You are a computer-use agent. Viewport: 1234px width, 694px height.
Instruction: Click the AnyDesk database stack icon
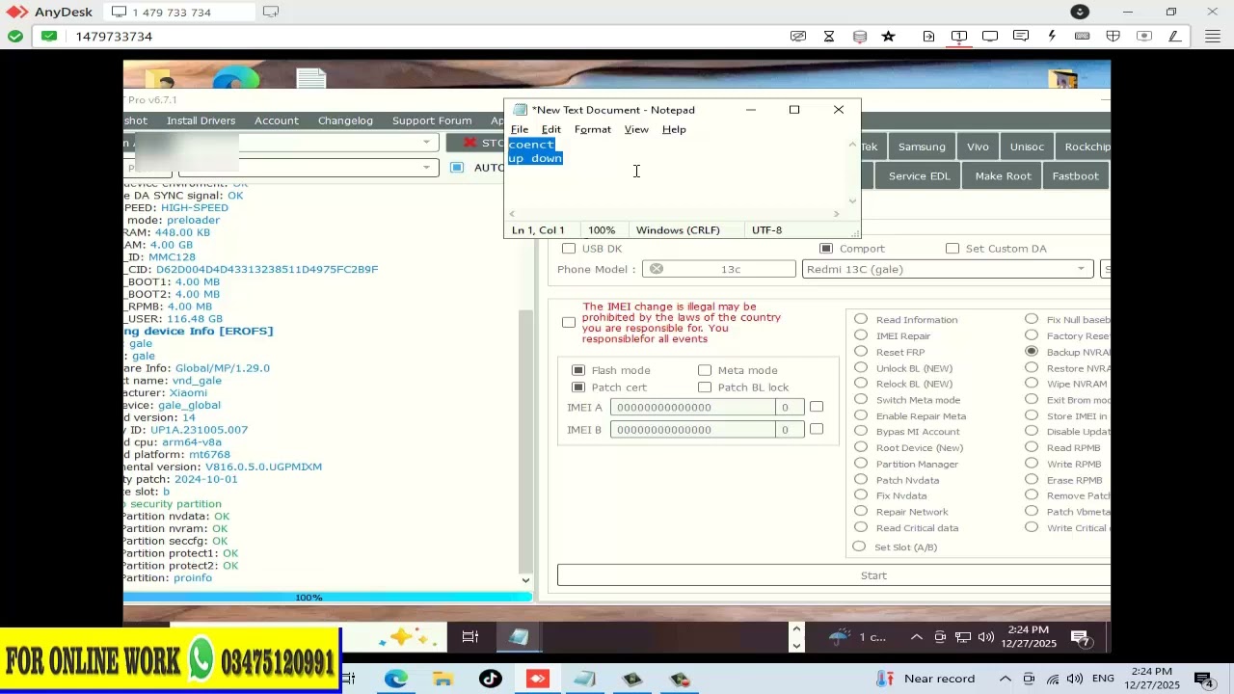(860, 37)
